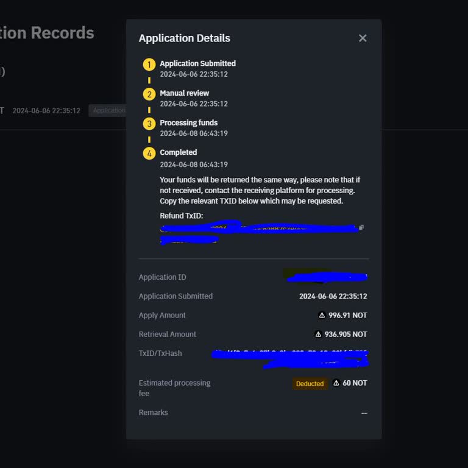Image resolution: width=468 pixels, height=468 pixels.
Task: Select the lower Application Submitted value 2024-06-06 22:35:12
Action: point(333,296)
